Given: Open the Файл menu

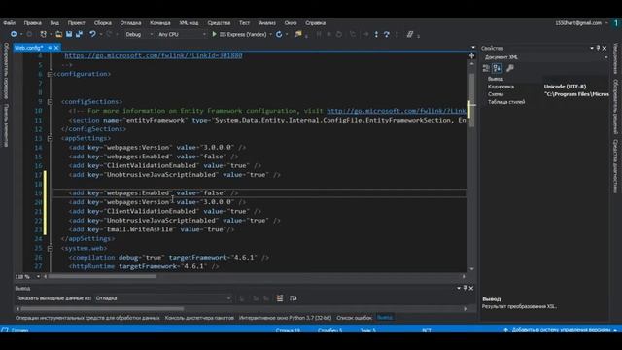Looking at the screenshot, I should click(9, 23).
